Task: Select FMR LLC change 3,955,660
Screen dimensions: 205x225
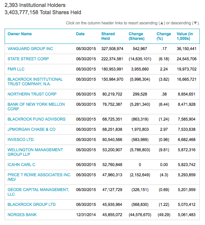Action: pos(140,69)
